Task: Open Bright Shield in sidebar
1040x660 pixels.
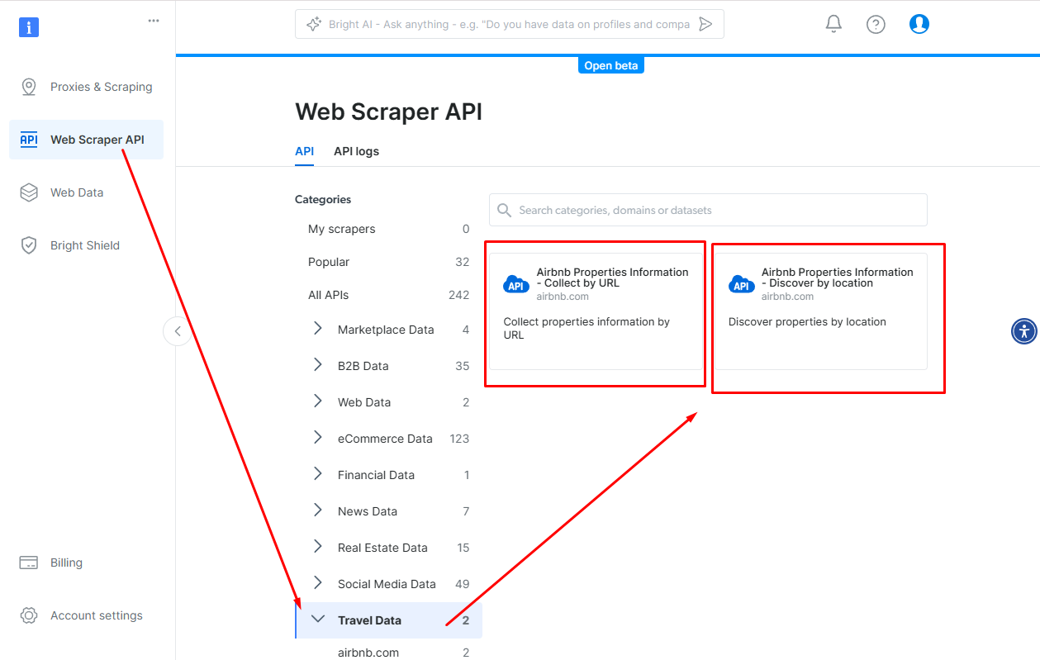Action: tap(87, 245)
